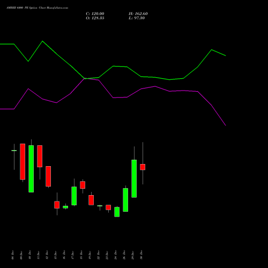Click the tiny green candle for 16 Dec

coord(65,207)
